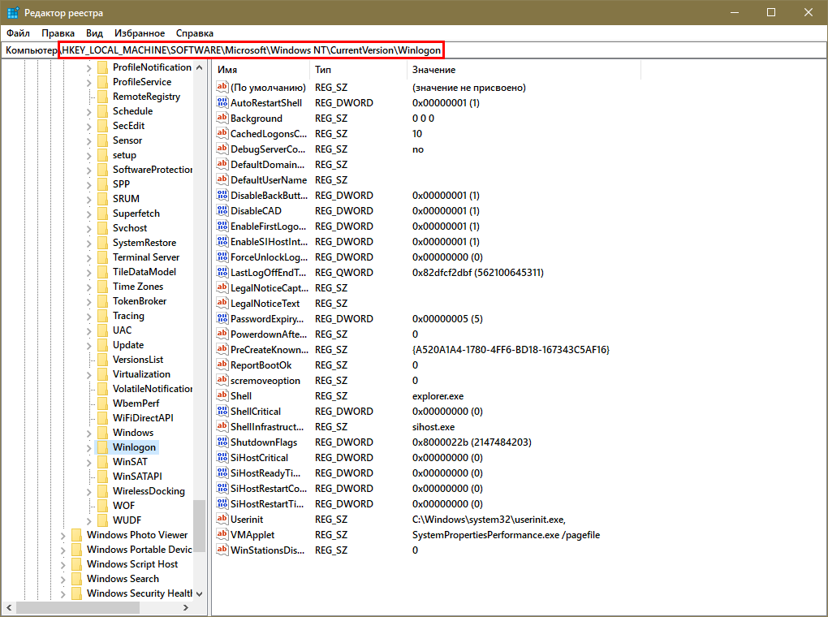This screenshot has height=617, width=828.
Task: Click the Registry Editor title bar icon
Action: coord(13,12)
